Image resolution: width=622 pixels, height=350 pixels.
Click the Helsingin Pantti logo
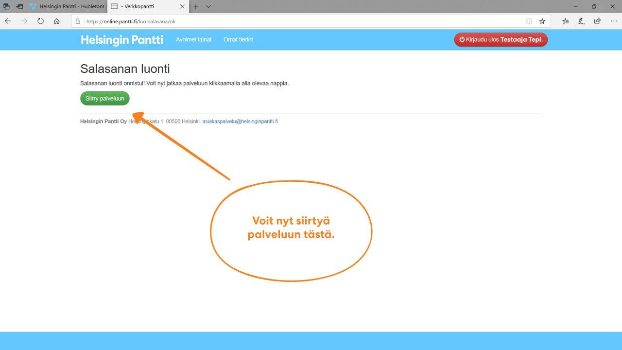click(x=122, y=39)
